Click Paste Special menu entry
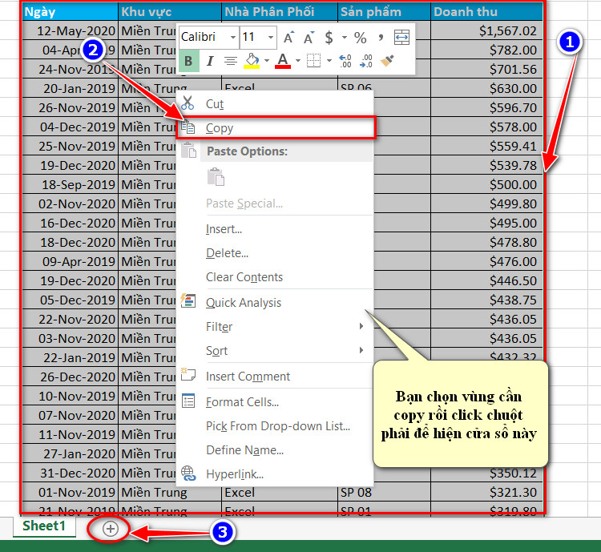Image resolution: width=601 pixels, height=552 pixels. pyautogui.click(x=275, y=203)
